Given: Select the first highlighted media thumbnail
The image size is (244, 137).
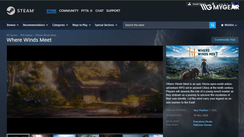Looking at the screenshot, I should (18, 135).
